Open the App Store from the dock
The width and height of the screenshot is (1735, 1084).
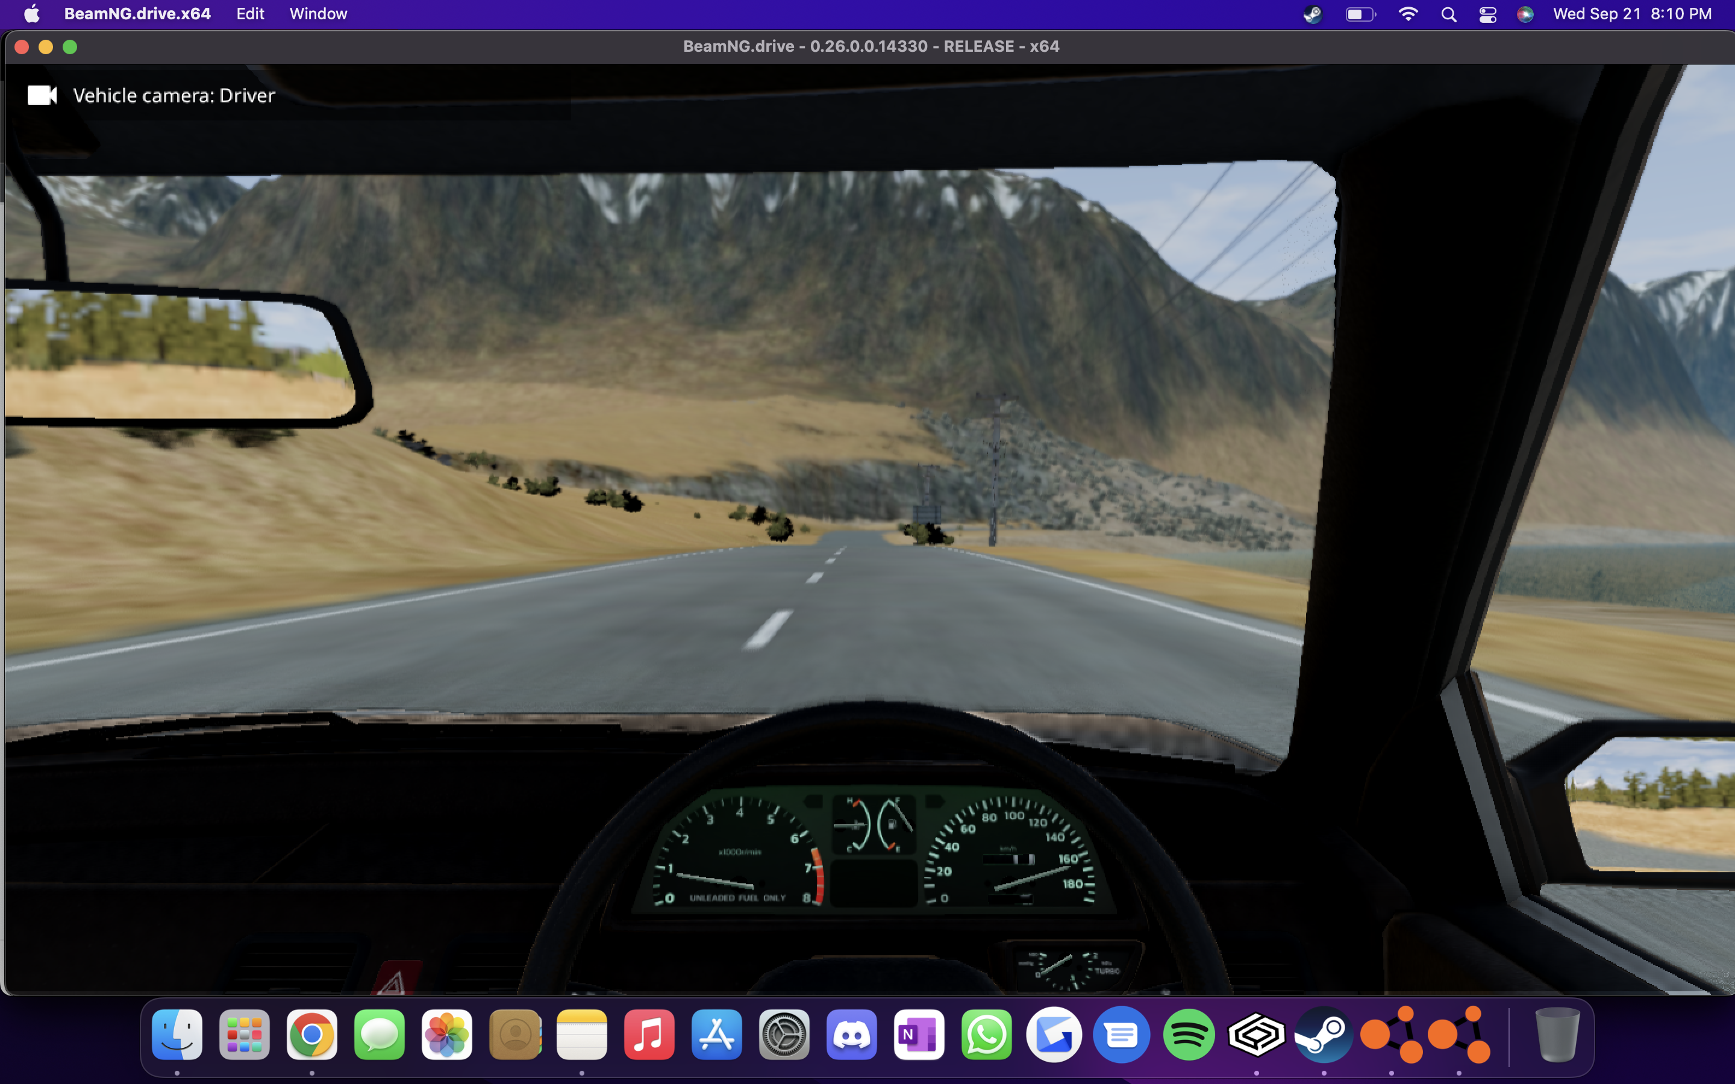[x=716, y=1035]
